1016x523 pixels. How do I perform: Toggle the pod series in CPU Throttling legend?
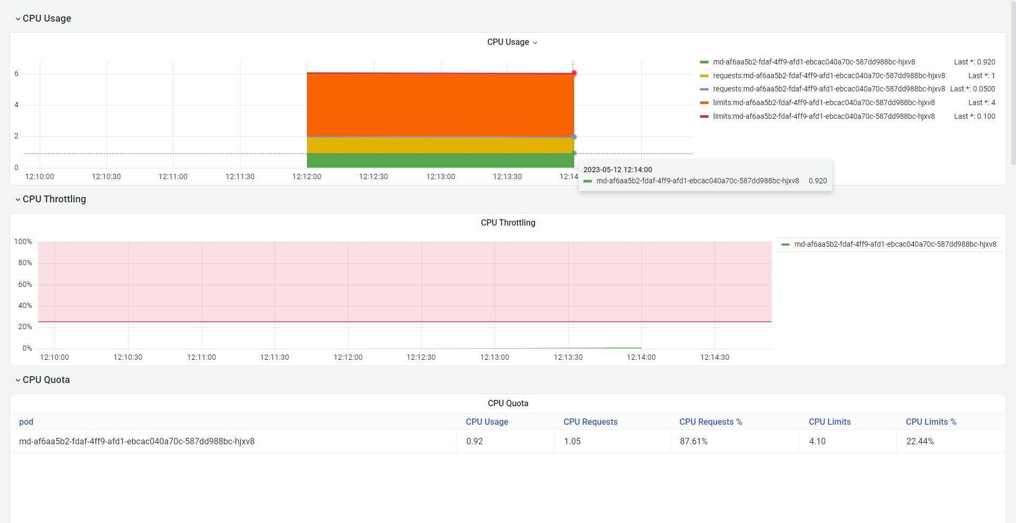(895, 244)
